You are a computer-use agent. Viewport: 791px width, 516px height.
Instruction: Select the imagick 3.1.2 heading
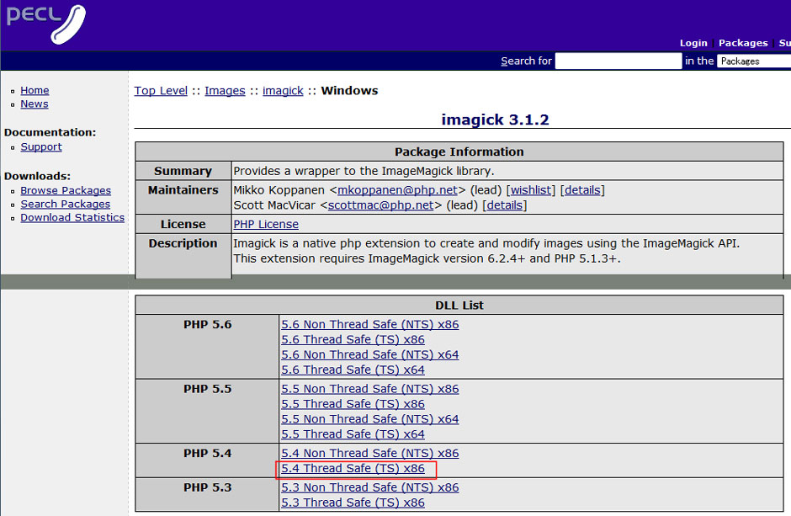pos(495,120)
